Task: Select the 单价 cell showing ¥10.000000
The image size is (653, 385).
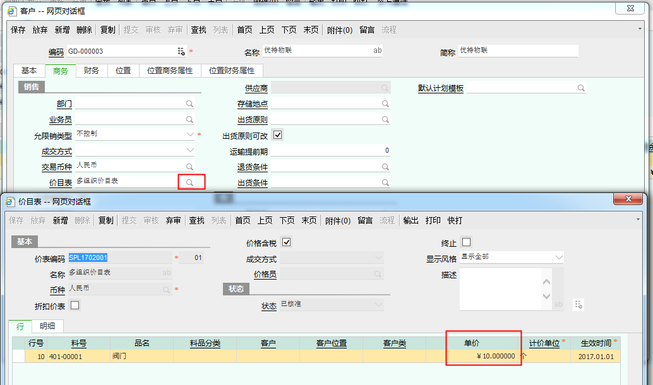Action: [x=484, y=357]
